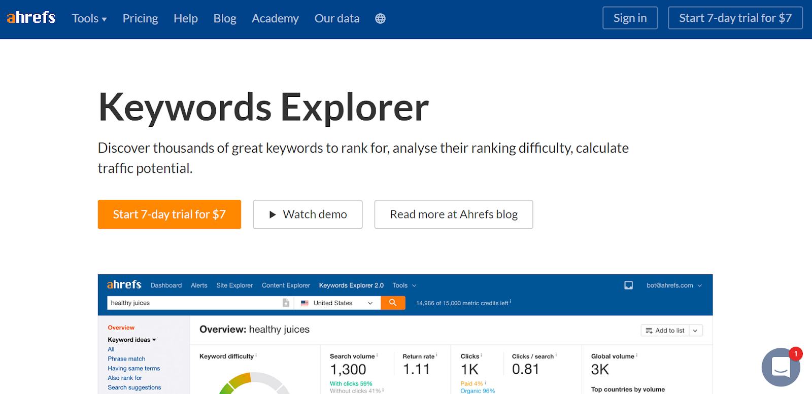Click the Add to list button
The image size is (812, 394).
tap(665, 331)
